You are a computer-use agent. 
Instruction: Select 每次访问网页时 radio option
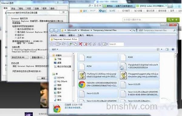tap(16, 29)
